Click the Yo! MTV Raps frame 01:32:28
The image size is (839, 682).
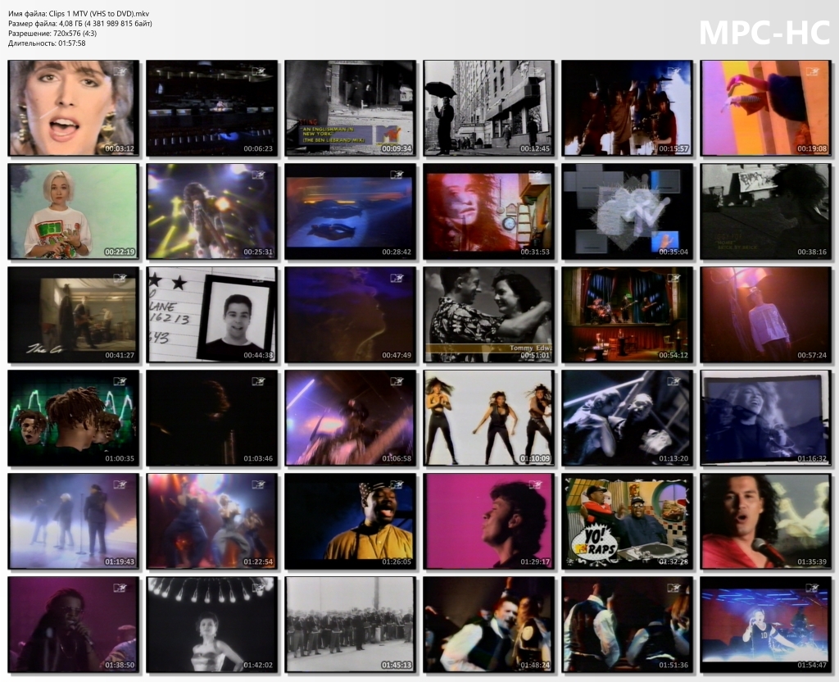coord(627,521)
